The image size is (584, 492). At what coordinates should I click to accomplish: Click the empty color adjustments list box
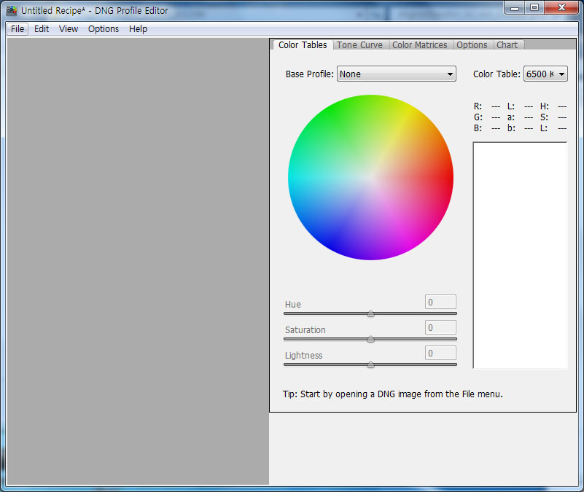click(x=520, y=255)
